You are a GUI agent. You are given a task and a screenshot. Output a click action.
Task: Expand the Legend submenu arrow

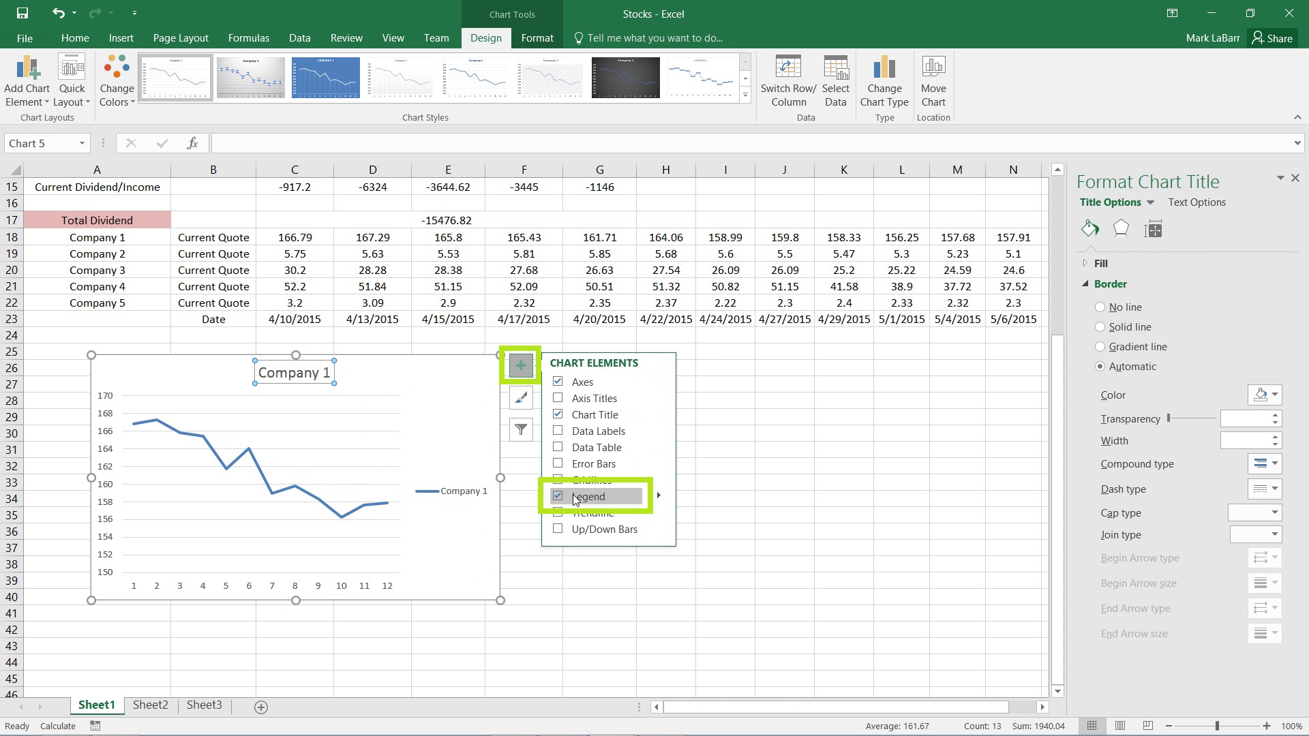[658, 496]
